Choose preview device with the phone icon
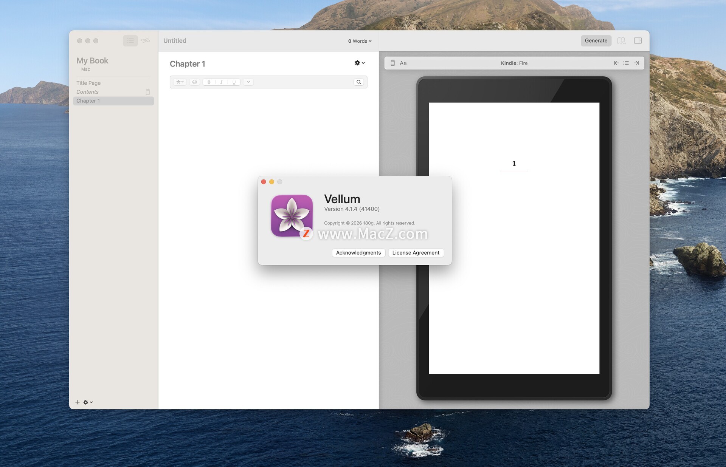The height and width of the screenshot is (467, 726). pyautogui.click(x=392, y=63)
